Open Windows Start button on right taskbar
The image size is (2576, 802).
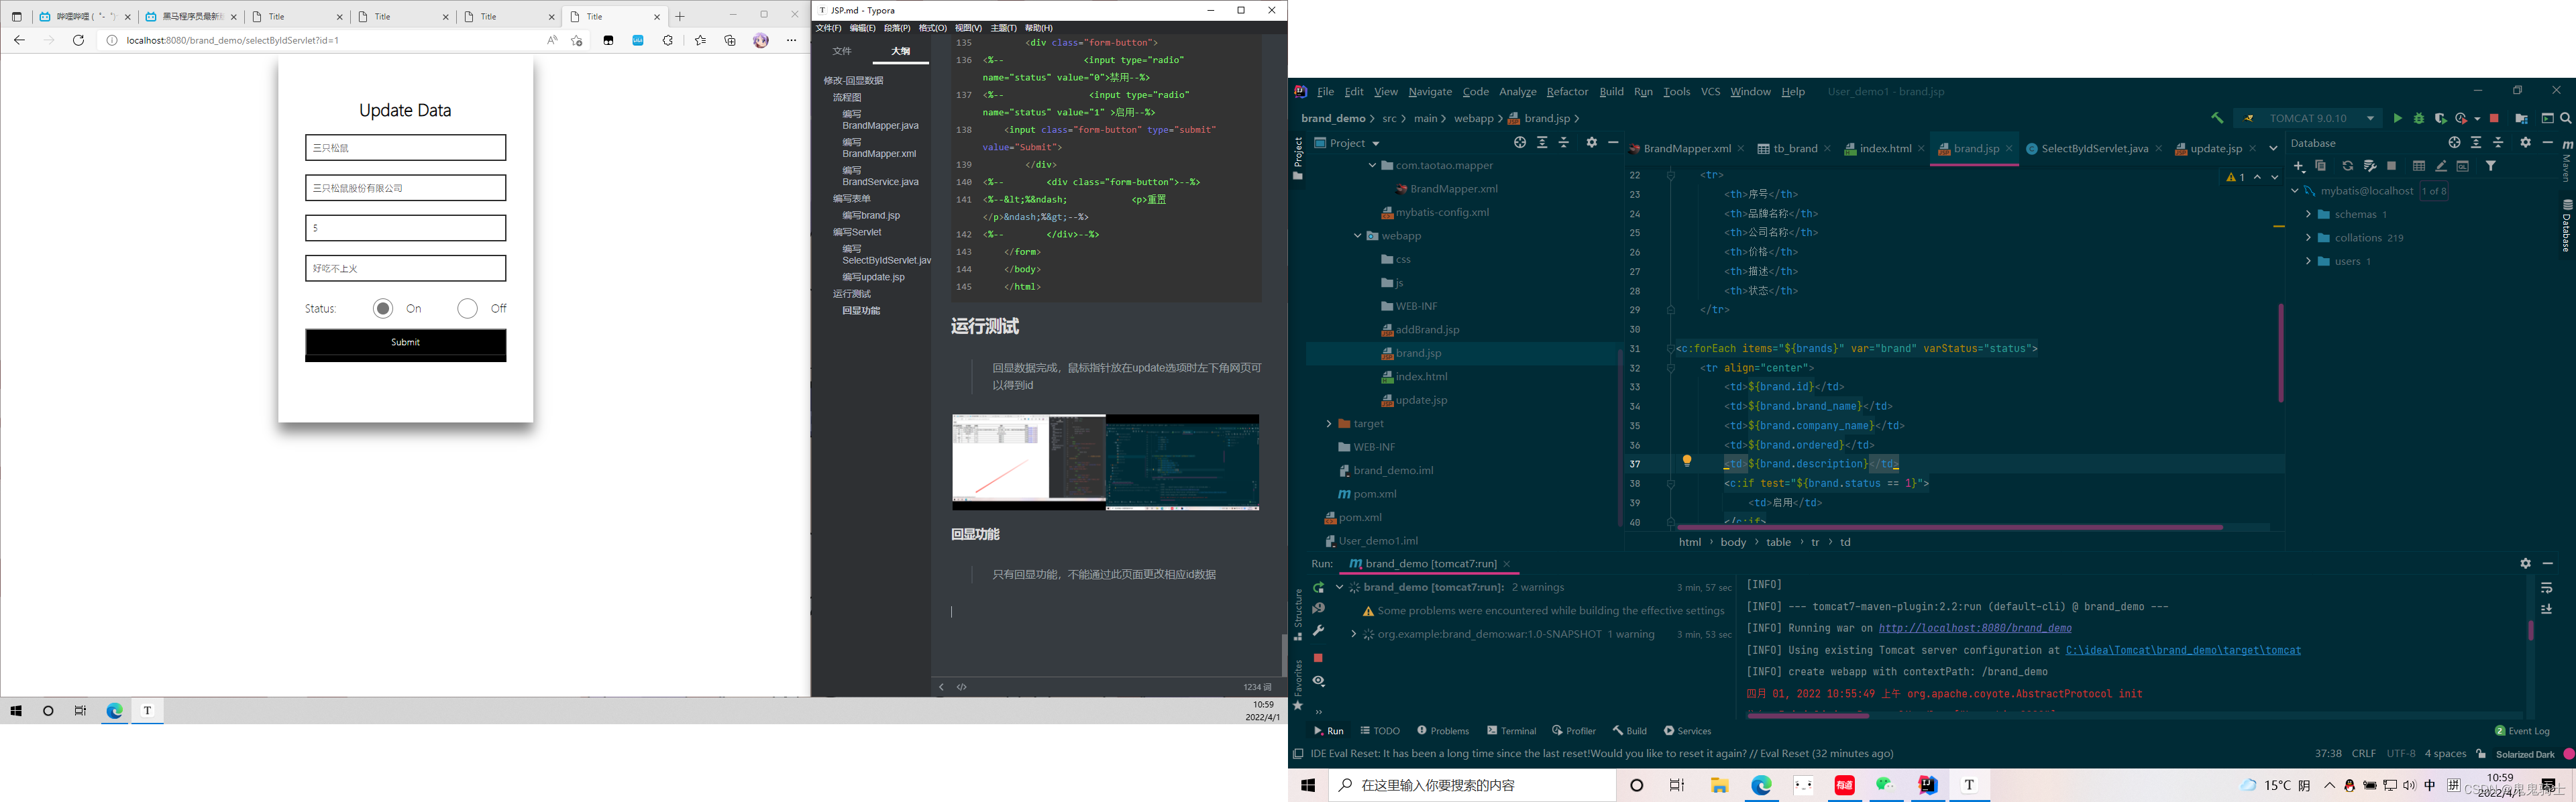1307,786
